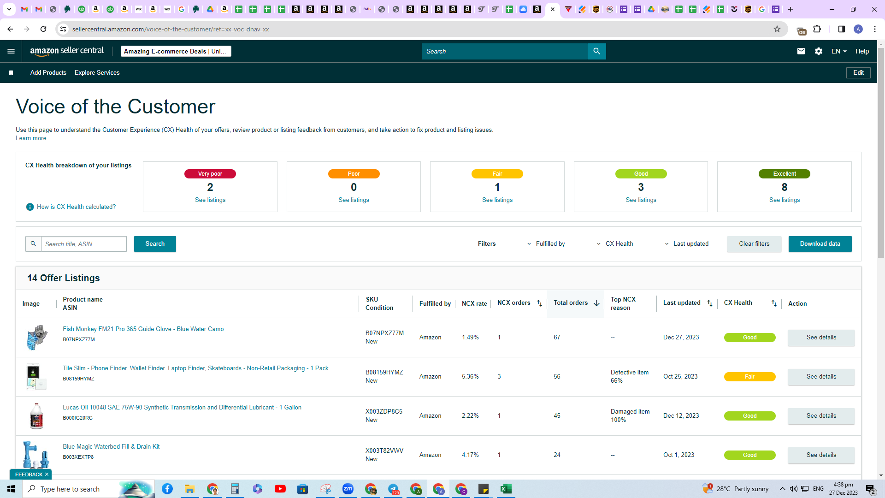See listings under Good
885x498 pixels.
pos(641,200)
